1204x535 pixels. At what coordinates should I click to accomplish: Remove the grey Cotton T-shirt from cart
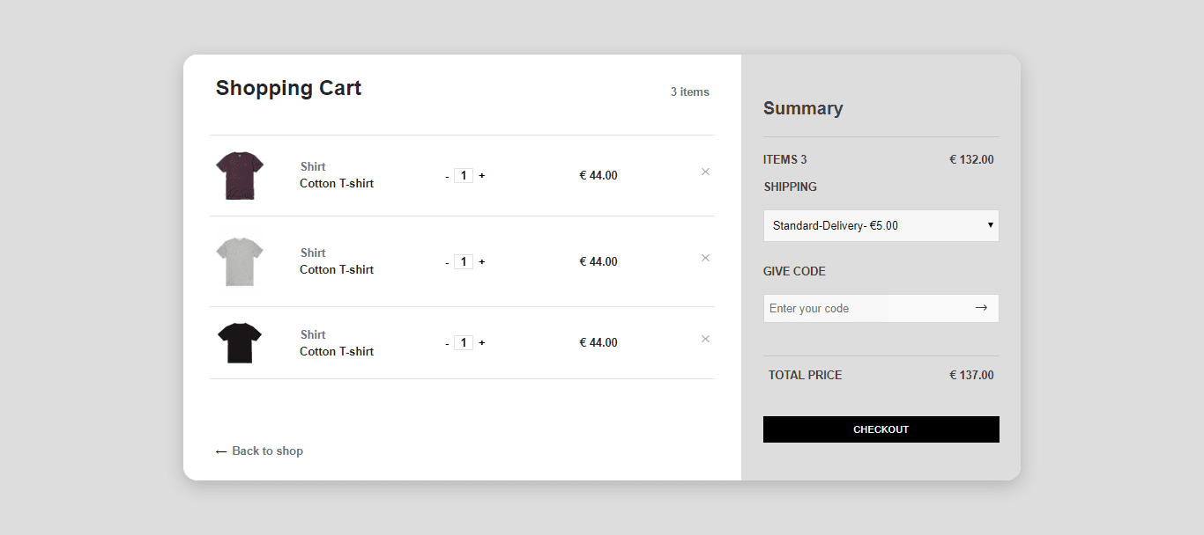tap(705, 258)
